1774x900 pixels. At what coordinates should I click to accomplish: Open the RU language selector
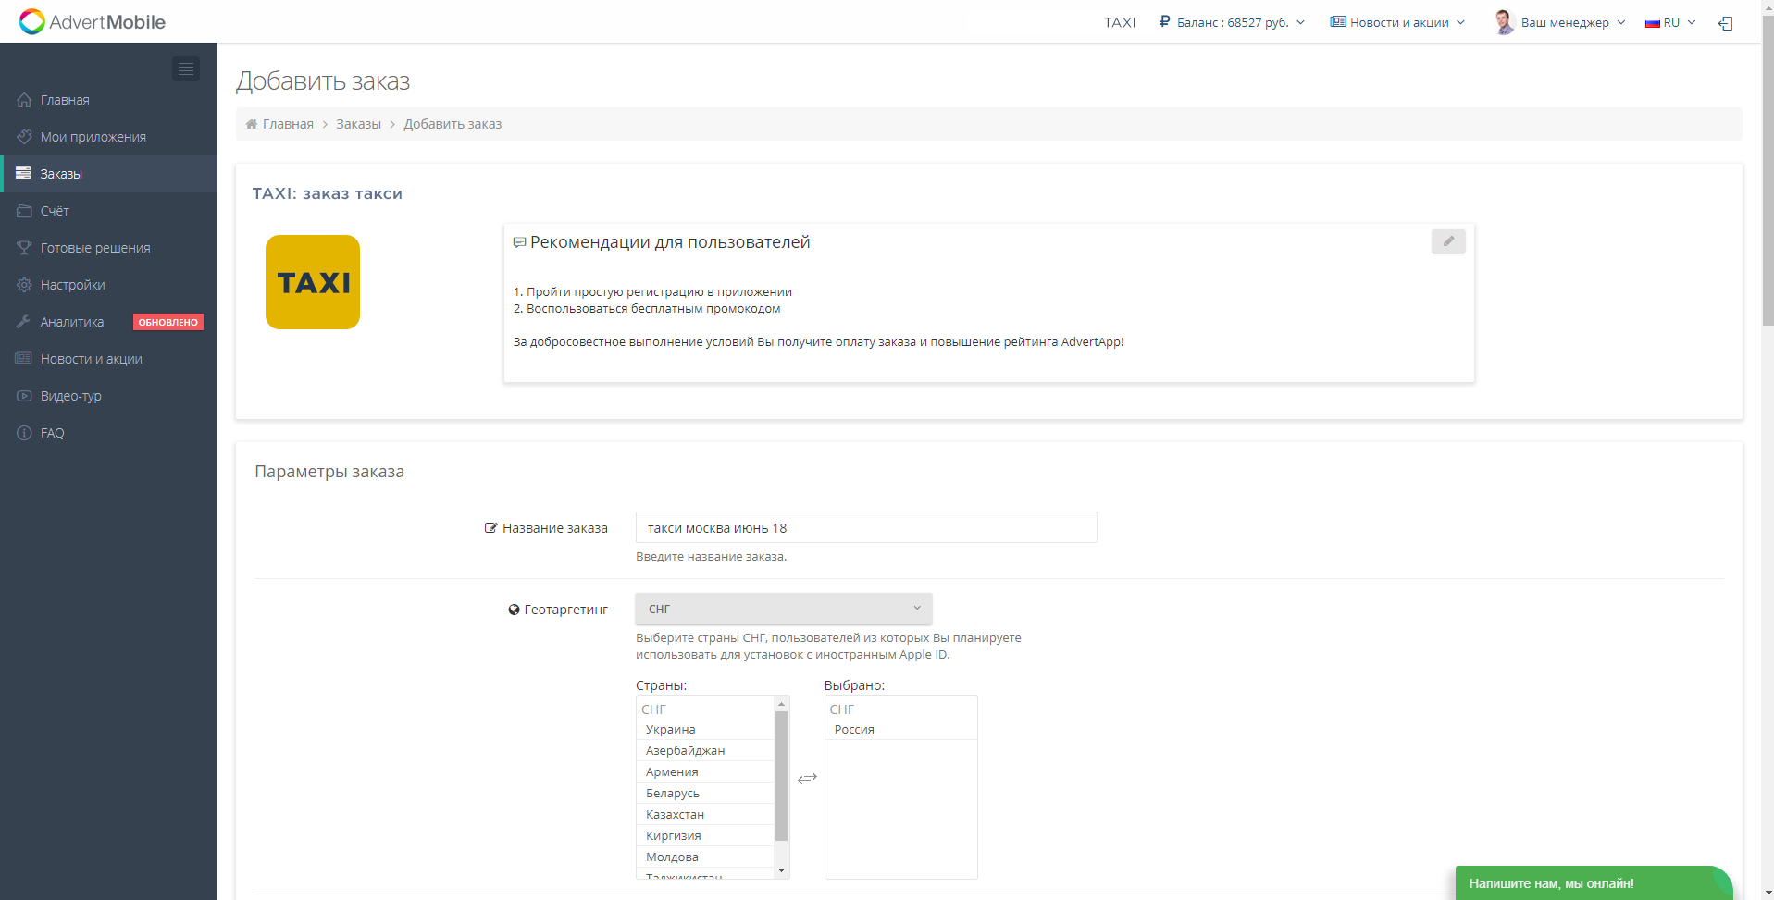point(1670,22)
